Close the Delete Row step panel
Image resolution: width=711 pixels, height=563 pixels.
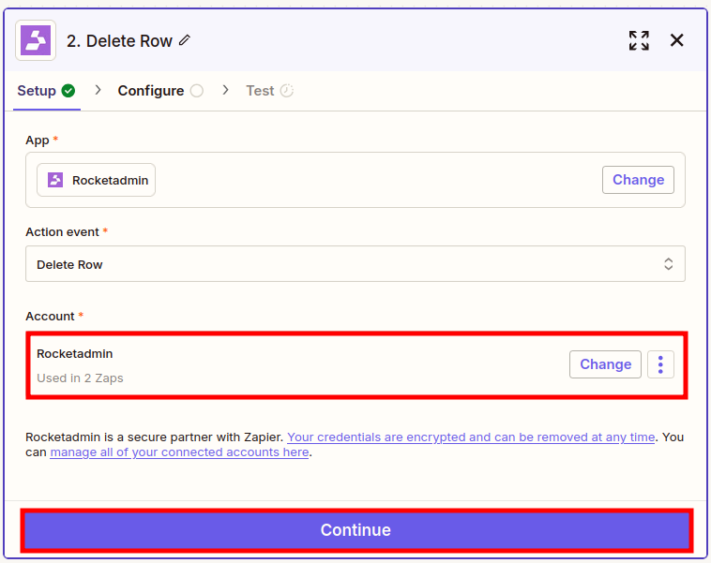pos(677,40)
